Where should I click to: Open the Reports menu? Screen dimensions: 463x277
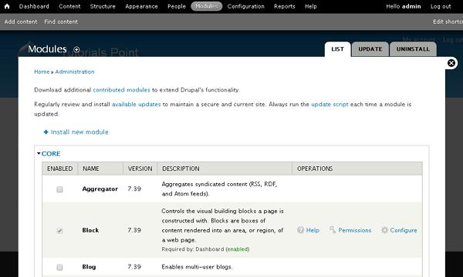coord(284,6)
